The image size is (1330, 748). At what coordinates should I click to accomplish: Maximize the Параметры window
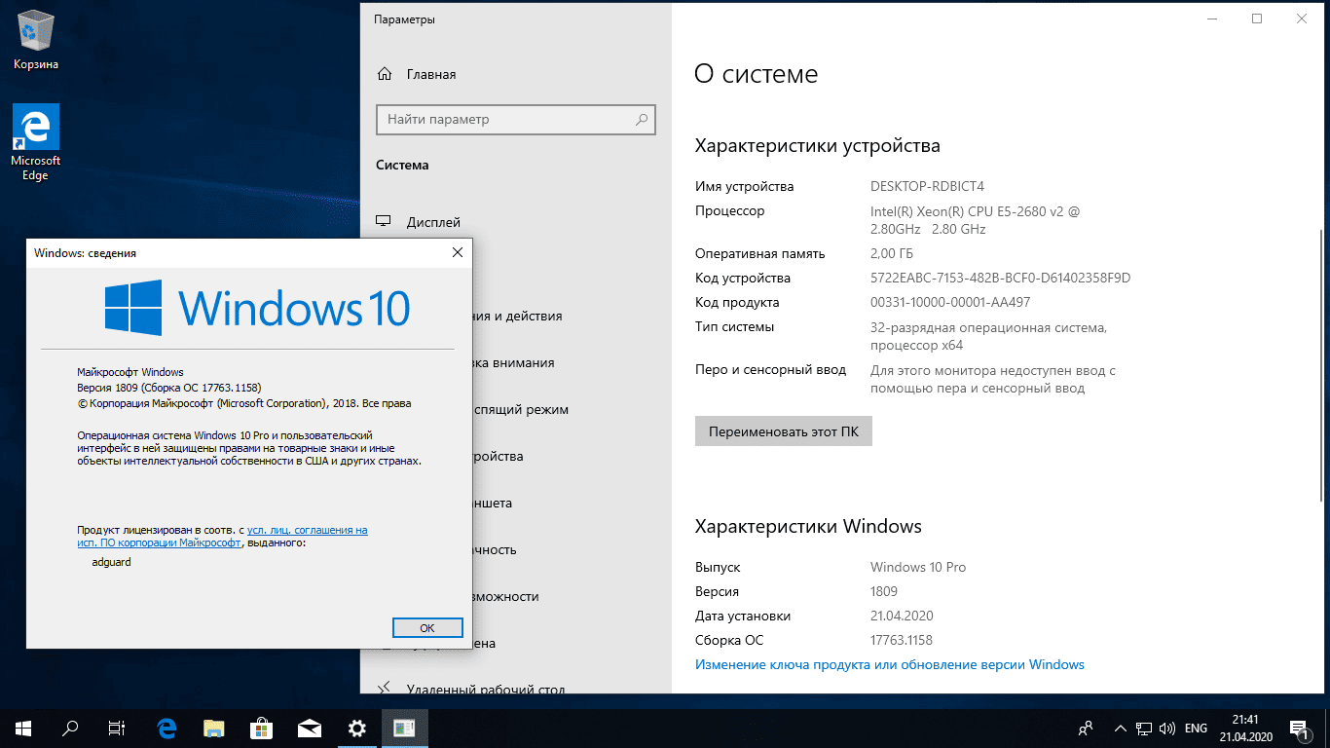1257,19
